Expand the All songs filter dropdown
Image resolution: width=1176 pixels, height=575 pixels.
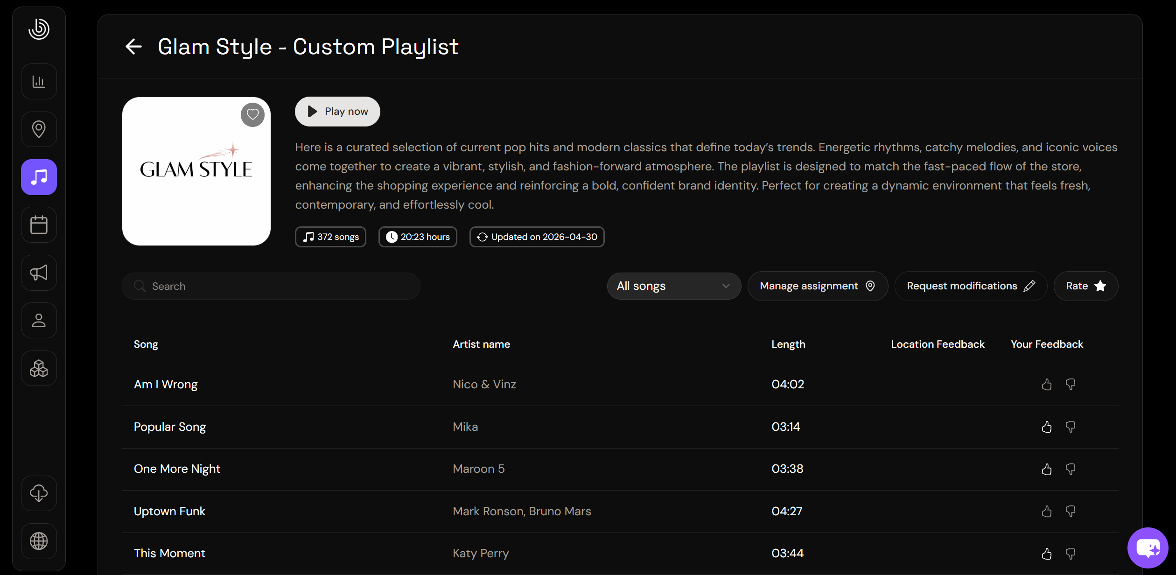click(674, 286)
